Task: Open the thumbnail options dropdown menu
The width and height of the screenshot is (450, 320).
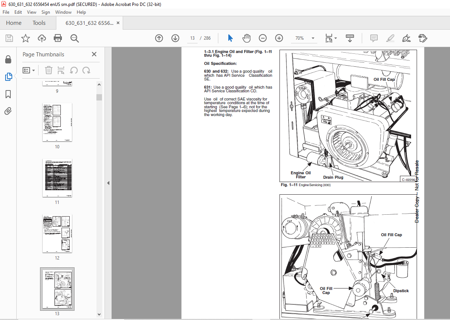Action: [29, 70]
